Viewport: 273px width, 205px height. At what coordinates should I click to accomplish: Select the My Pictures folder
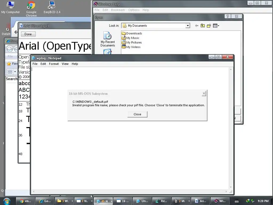[x=132, y=42]
